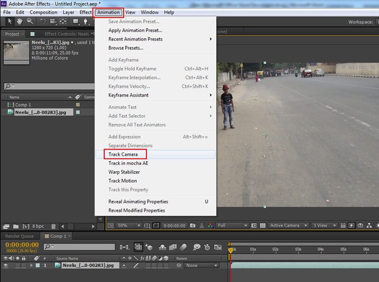Take a snapshot of the composition view
Viewport: 379px width, 282px height.
(x=192, y=227)
